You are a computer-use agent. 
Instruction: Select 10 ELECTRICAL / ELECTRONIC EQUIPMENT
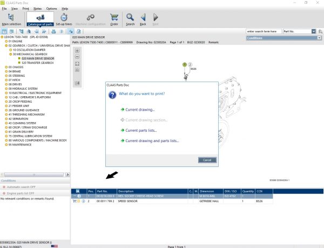35,93
